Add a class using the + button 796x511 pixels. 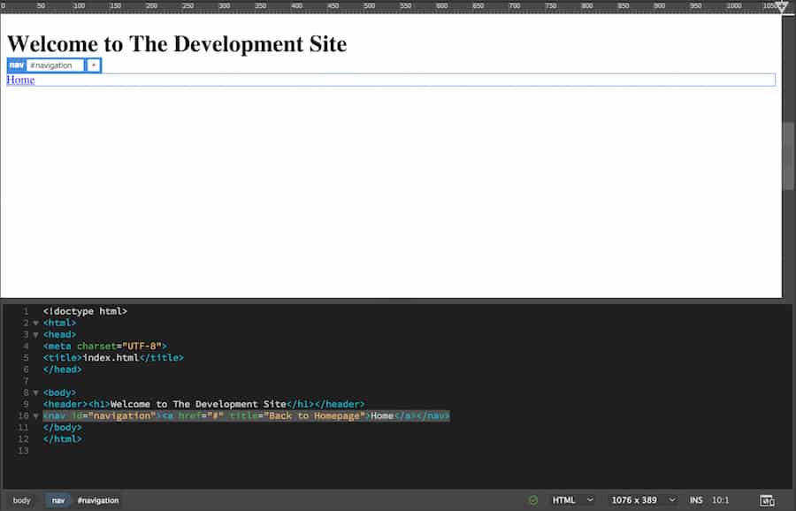coord(93,65)
